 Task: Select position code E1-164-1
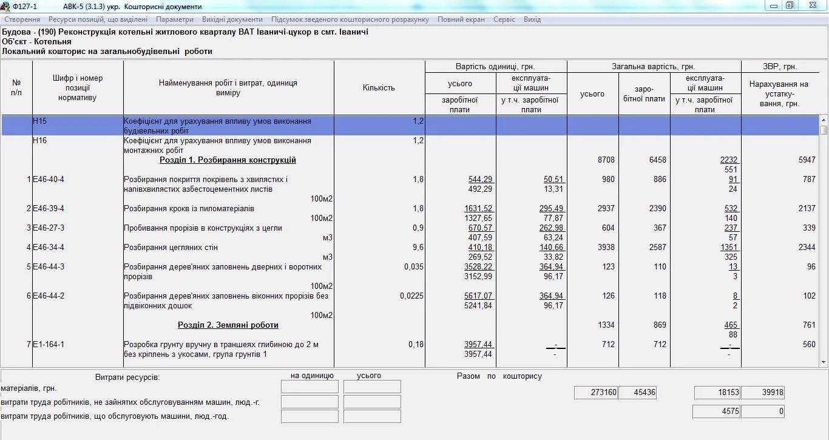click(x=49, y=345)
